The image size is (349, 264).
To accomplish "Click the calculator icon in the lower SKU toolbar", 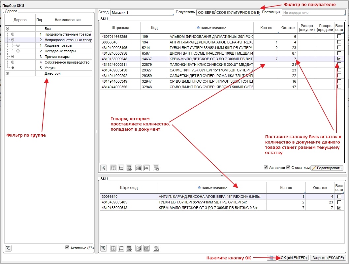I will [x=129, y=248].
